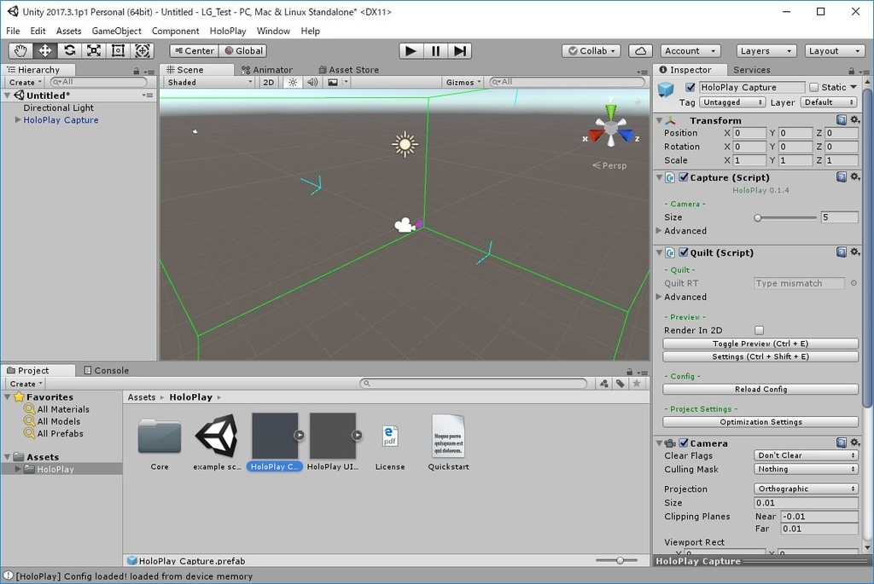
Task: Select the Rotate tool
Action: coord(69,50)
